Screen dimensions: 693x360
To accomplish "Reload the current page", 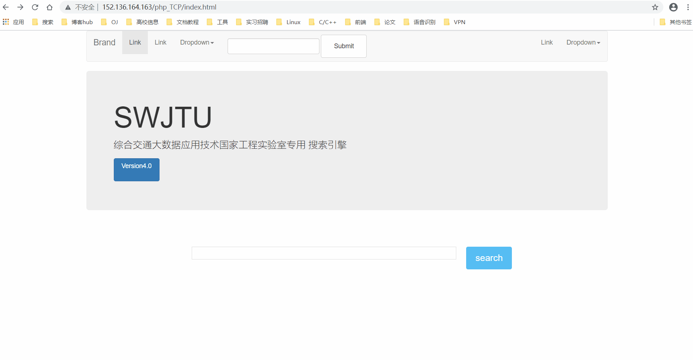I will point(35,7).
